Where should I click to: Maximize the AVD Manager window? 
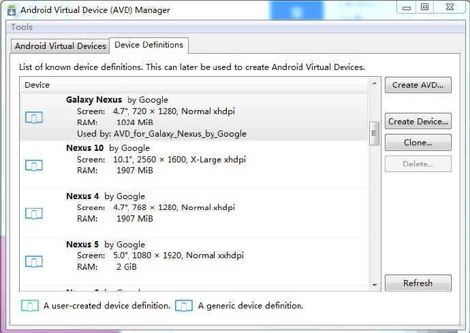(424, 7)
